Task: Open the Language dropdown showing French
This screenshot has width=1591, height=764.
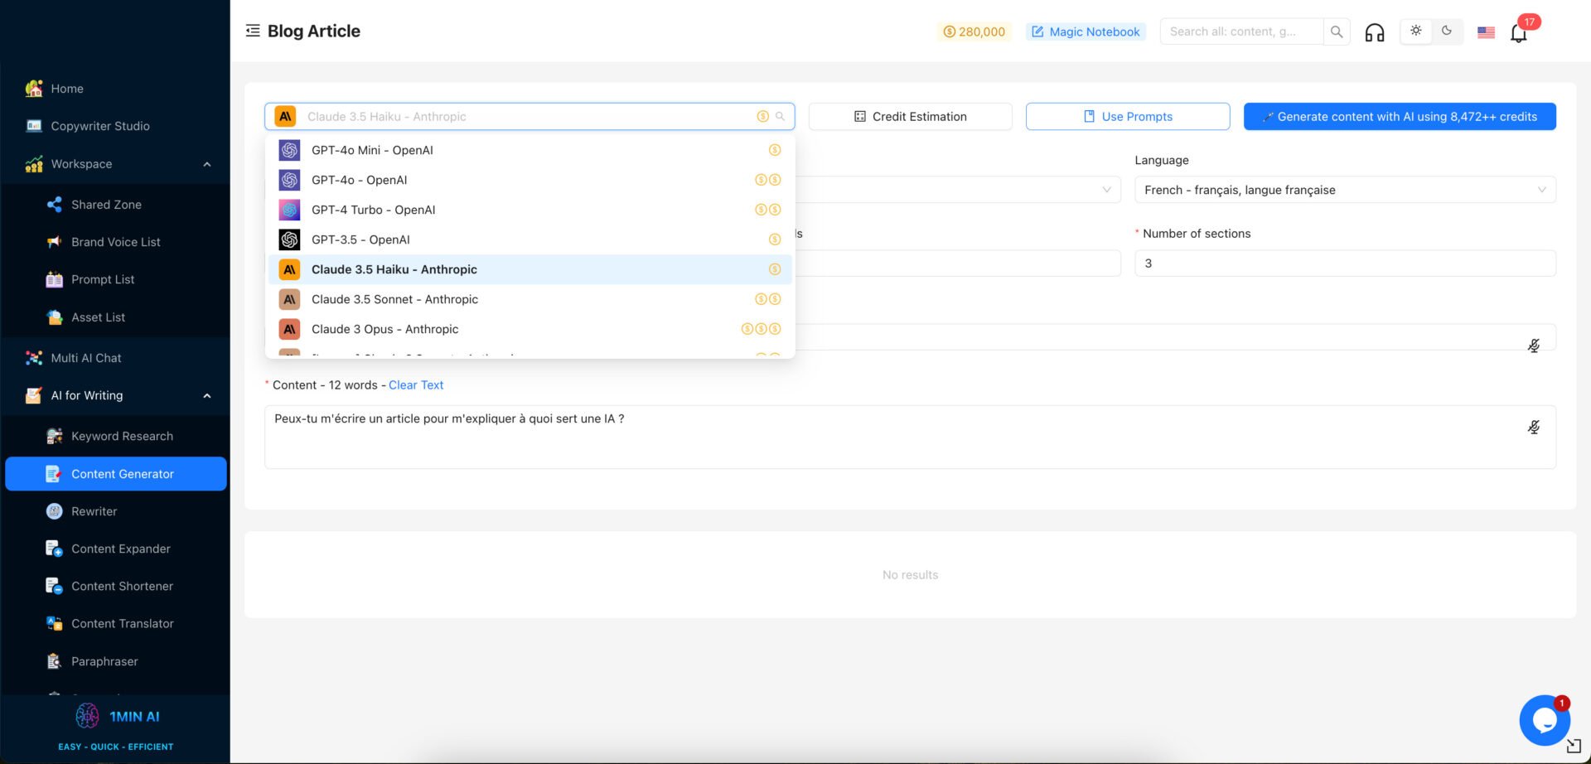Action: (x=1345, y=190)
